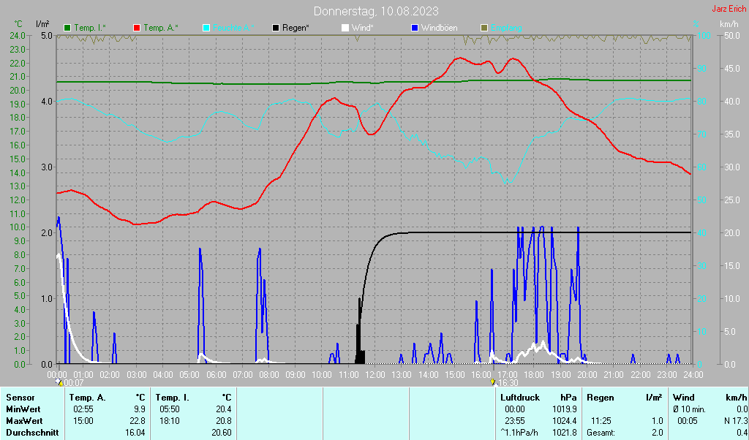Click the 'MinWert' row label

tap(23, 409)
